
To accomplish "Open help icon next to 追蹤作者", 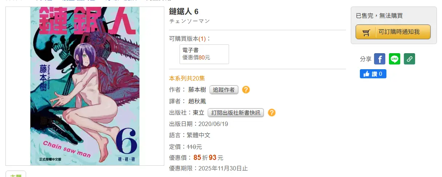I will 246,90.
